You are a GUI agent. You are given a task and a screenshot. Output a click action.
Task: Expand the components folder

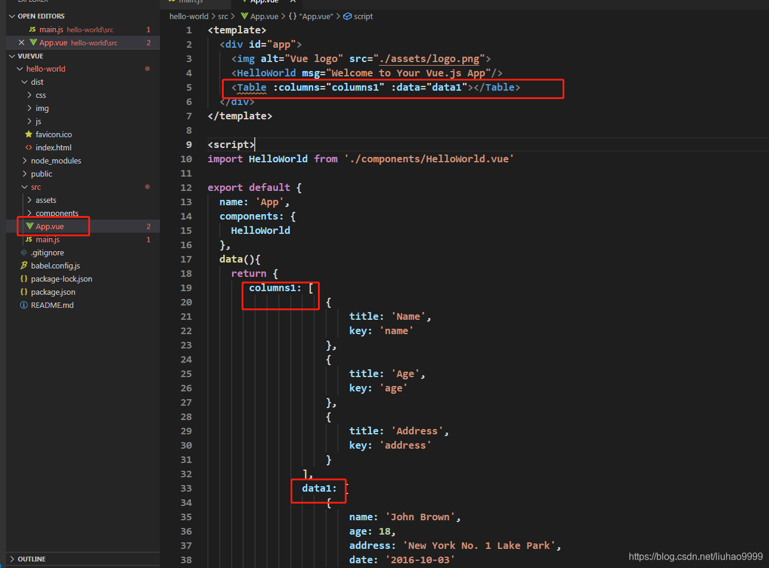pos(30,213)
